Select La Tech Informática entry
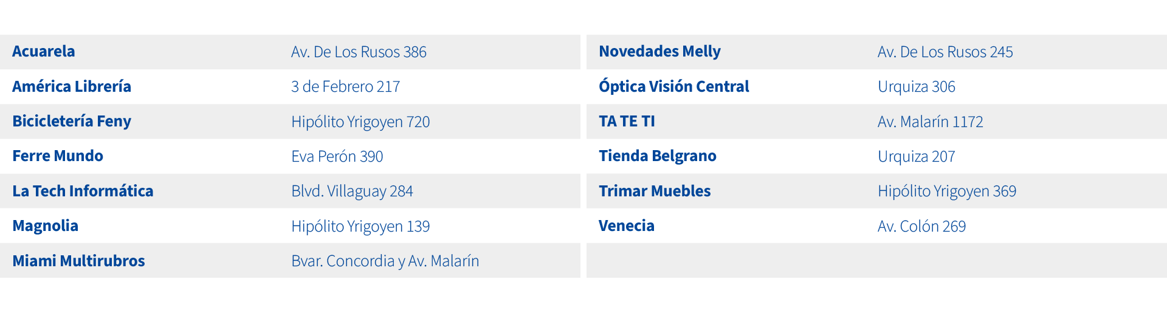1167x310 pixels. pos(83,191)
